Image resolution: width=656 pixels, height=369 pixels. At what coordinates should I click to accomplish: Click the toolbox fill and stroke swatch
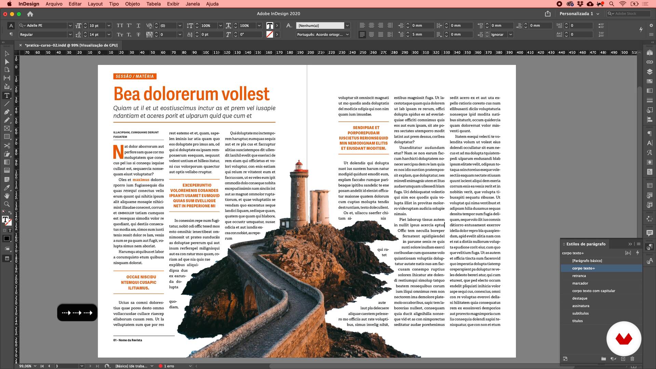[x=6, y=220]
